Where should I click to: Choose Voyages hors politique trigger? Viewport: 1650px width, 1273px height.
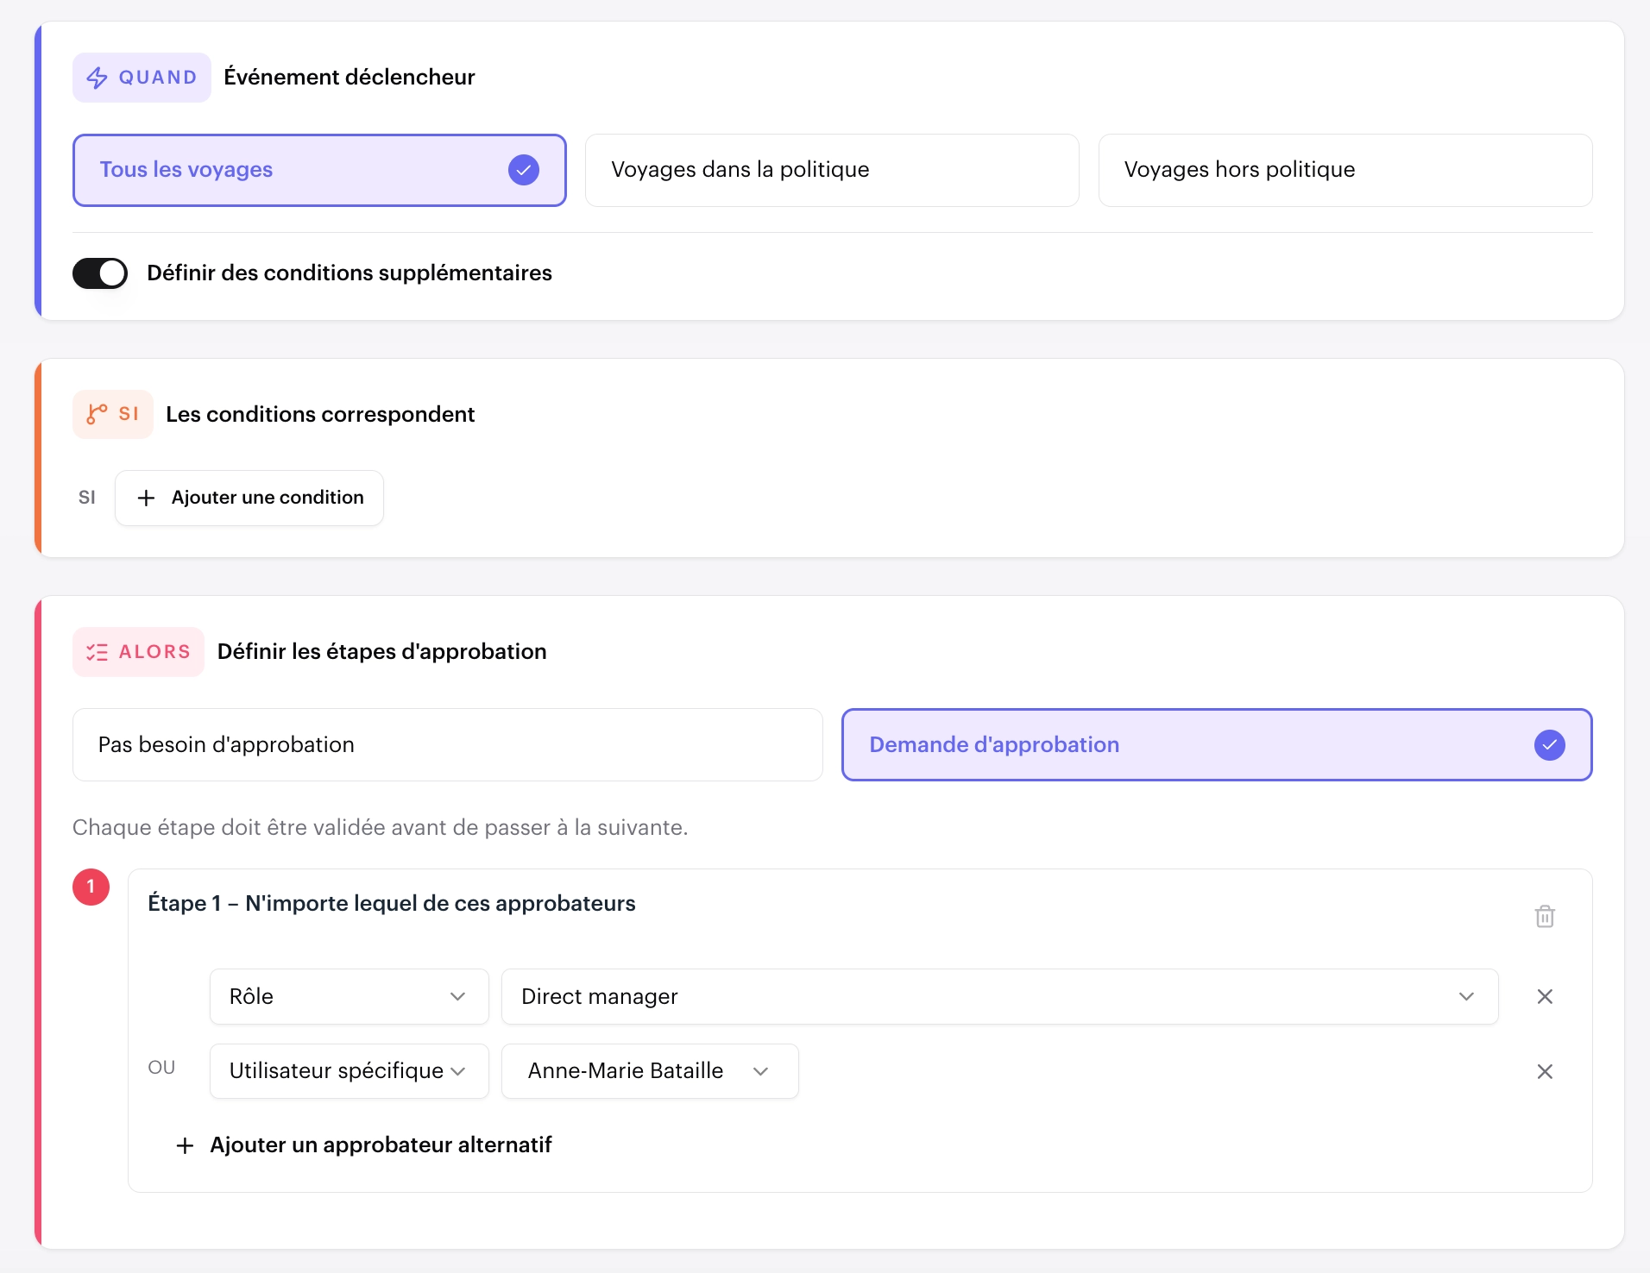(1345, 170)
